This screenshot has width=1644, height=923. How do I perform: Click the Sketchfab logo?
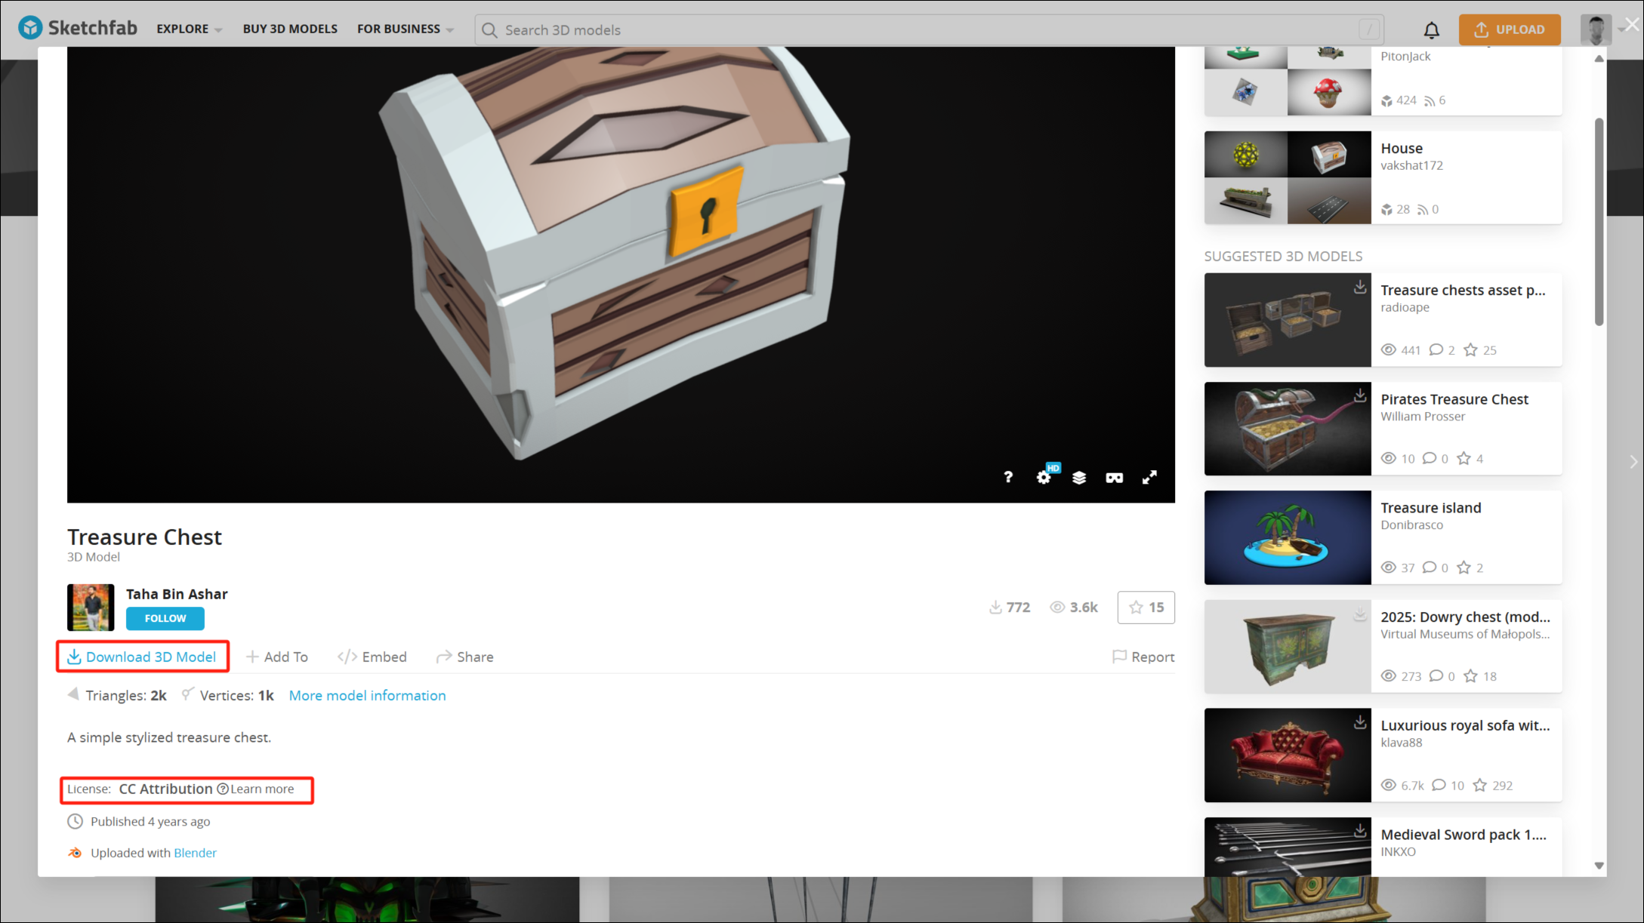coord(78,28)
